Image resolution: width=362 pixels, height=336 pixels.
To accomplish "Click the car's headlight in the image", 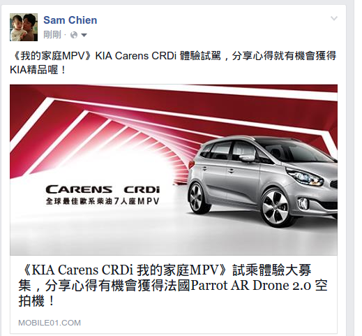I will pos(305,177).
